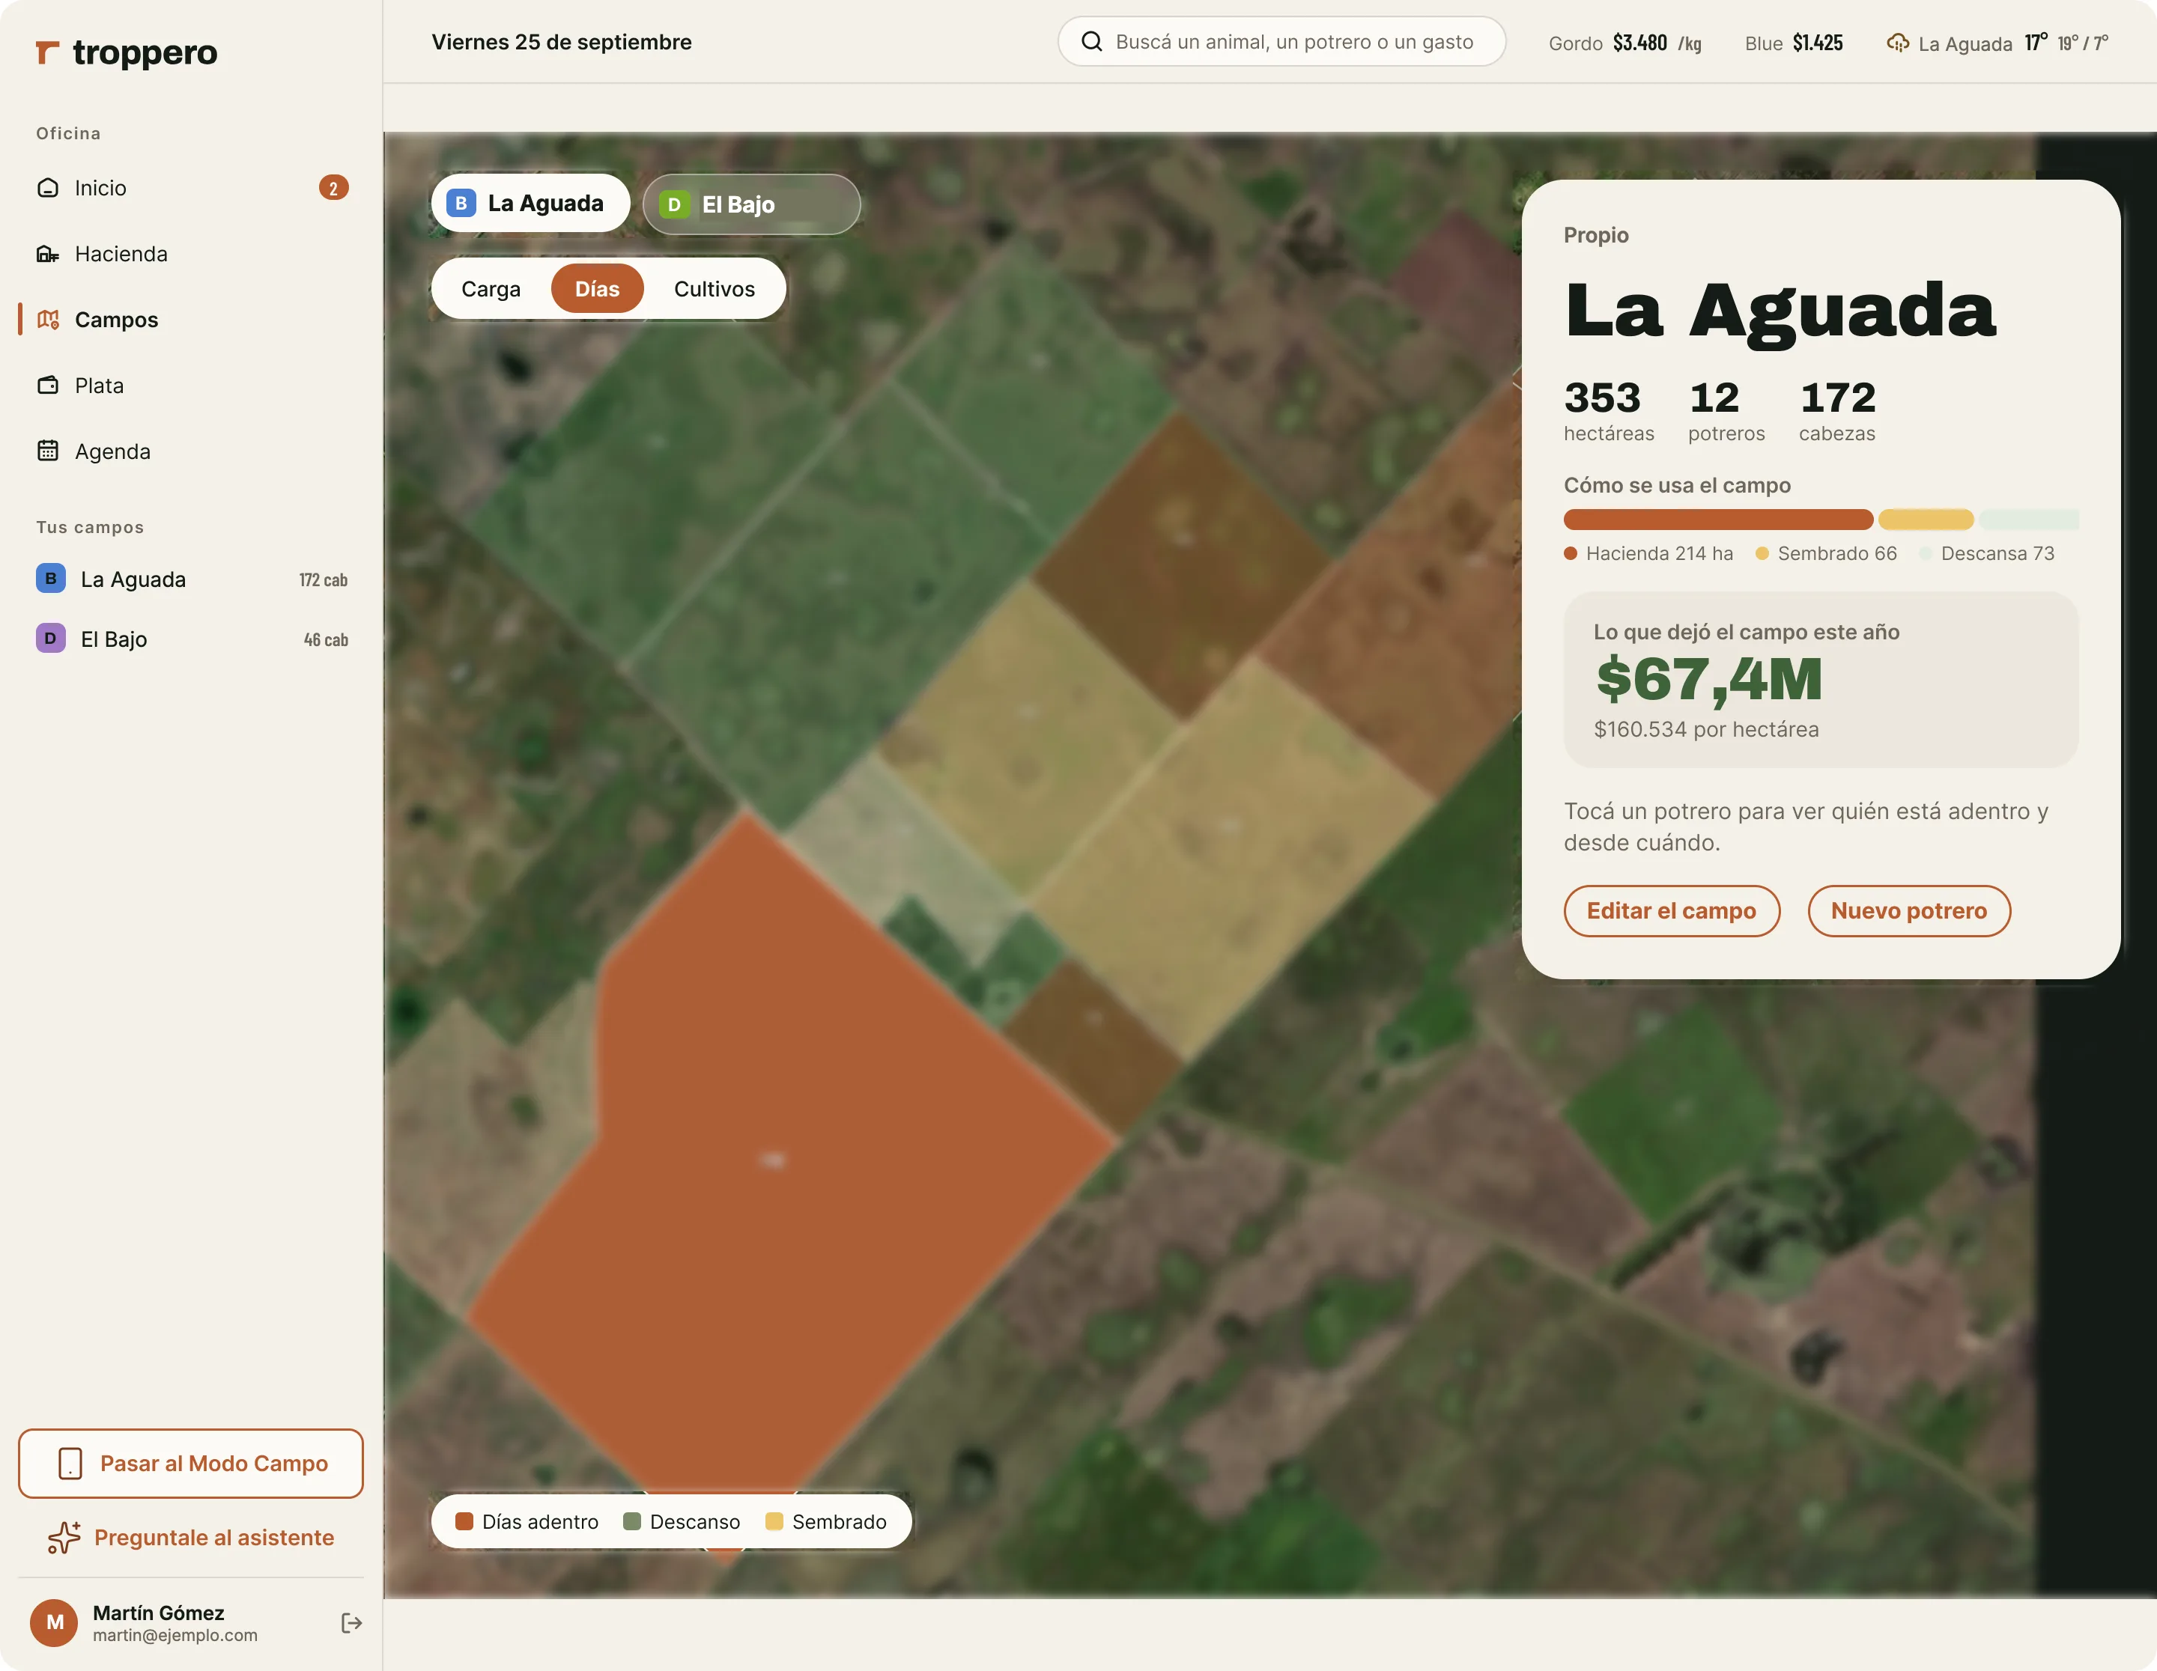Click the yellow Sembrado usage bar segment

(x=1926, y=519)
